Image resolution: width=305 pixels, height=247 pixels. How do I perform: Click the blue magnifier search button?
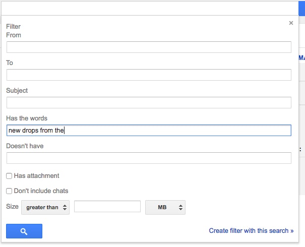[x=24, y=231]
